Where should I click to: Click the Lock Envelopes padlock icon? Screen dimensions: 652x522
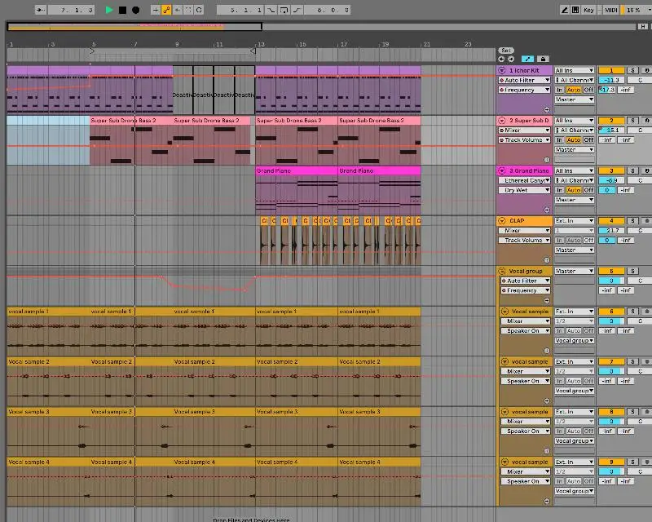tap(543, 59)
